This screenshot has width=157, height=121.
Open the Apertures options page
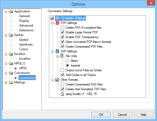coord(26,44)
